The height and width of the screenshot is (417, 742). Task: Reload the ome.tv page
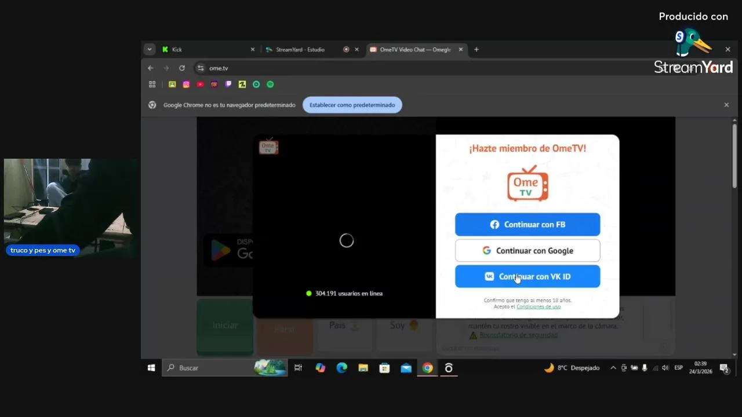(182, 68)
